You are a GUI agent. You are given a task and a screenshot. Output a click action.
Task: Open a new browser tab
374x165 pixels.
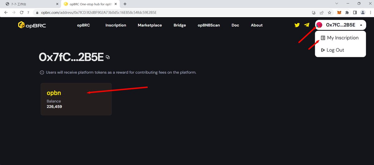pyautogui.click(x=125, y=4)
